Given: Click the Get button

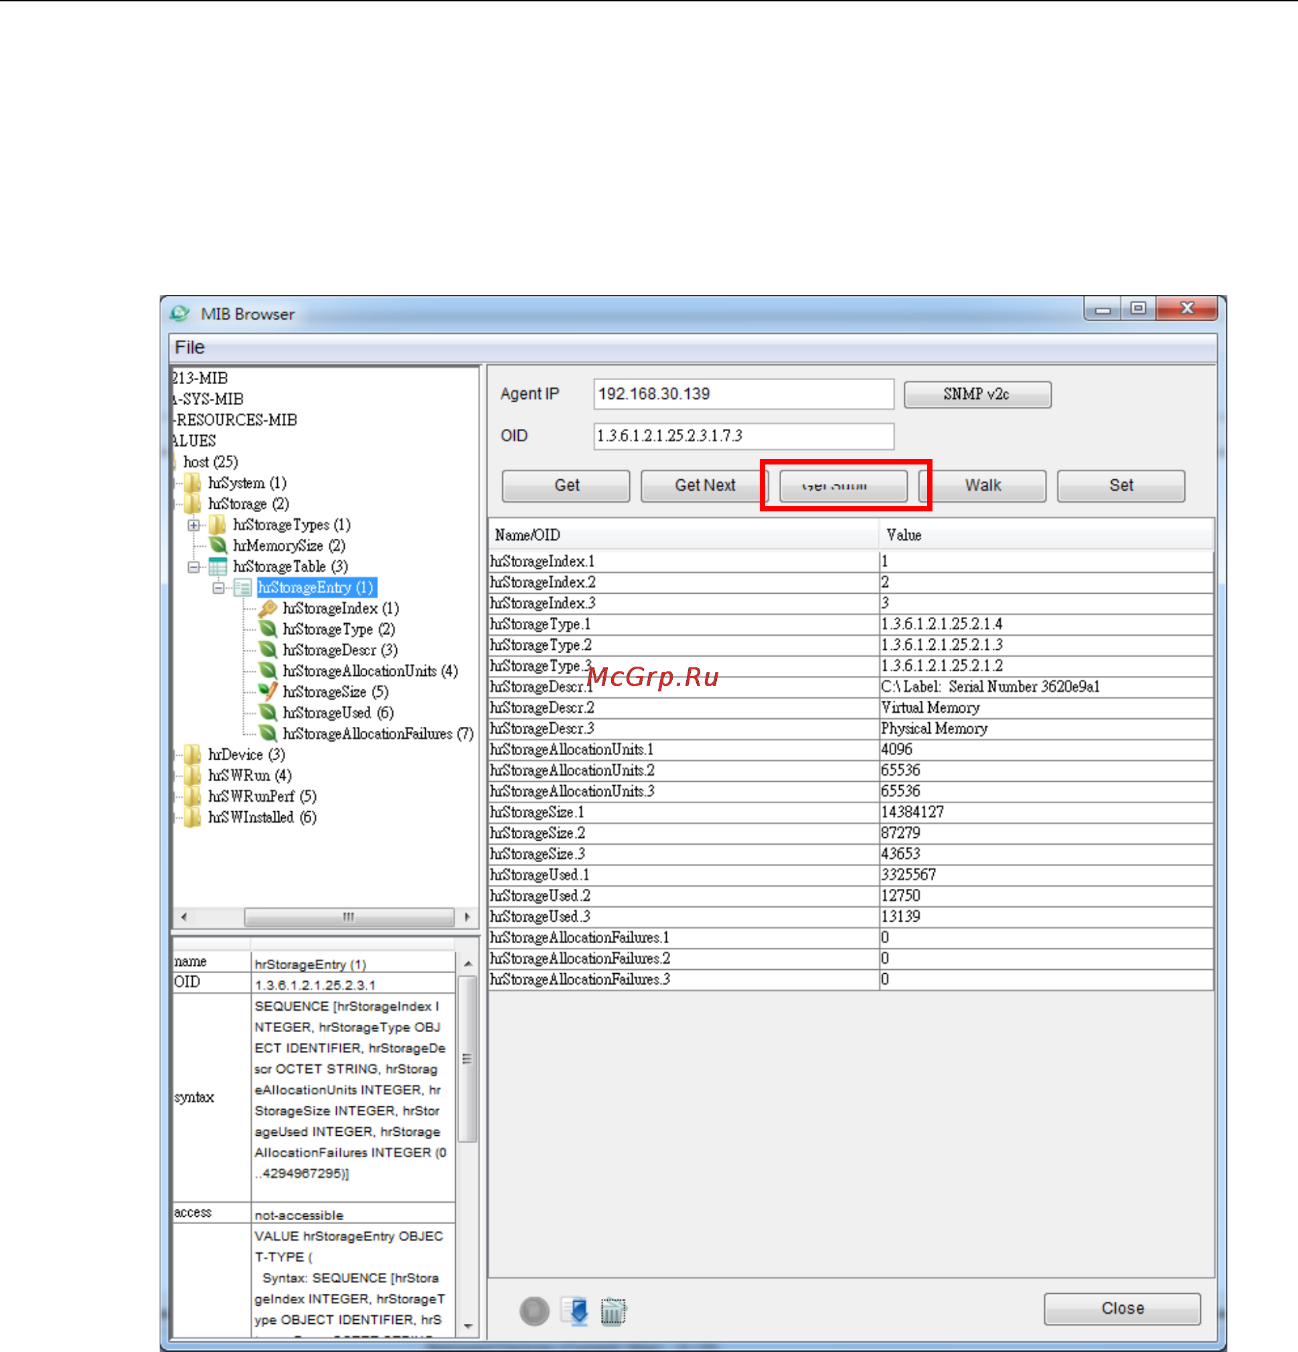Looking at the screenshot, I should click(x=566, y=486).
